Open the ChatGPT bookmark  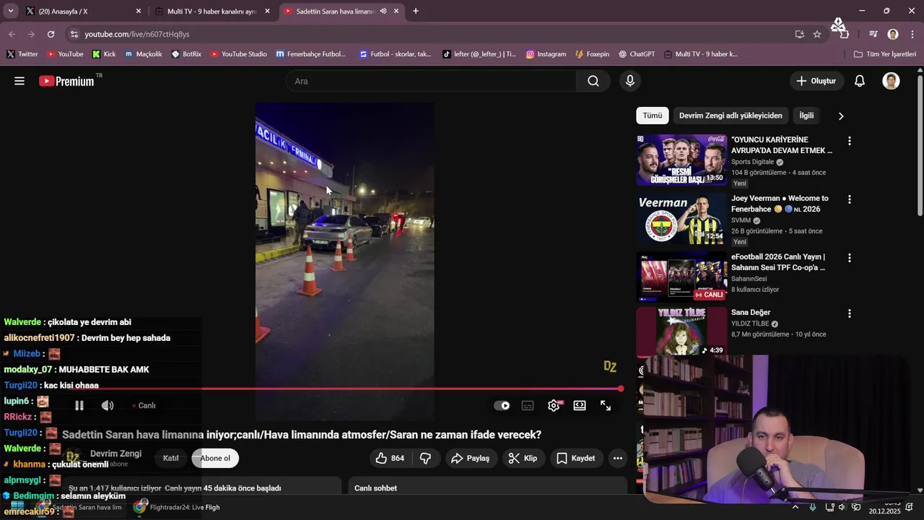tap(637, 54)
